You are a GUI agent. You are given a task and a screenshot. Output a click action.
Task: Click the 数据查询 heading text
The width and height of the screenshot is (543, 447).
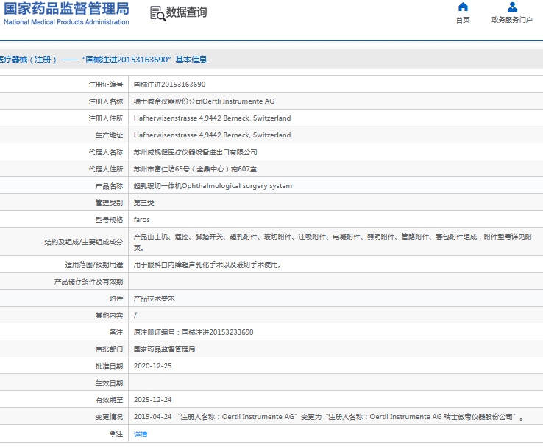click(x=186, y=12)
